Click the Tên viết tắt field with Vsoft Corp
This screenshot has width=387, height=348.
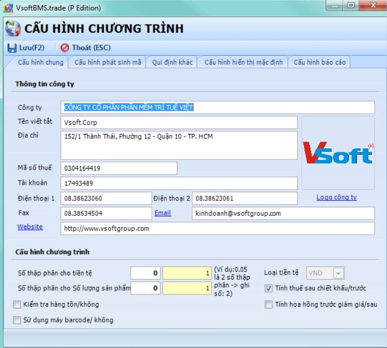point(179,122)
